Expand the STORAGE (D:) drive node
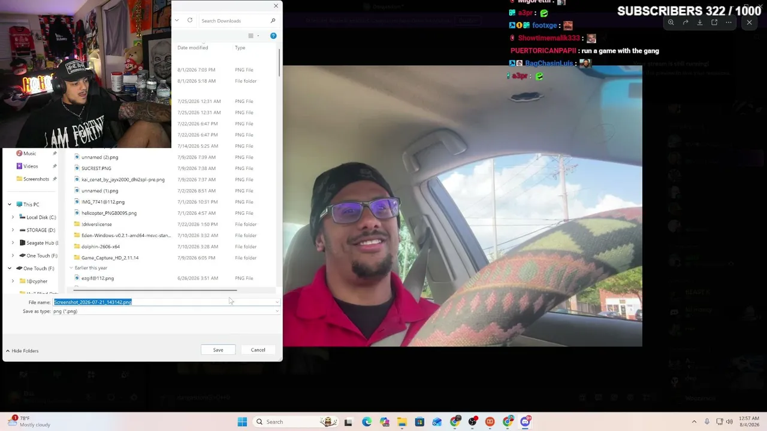767x431 pixels. (13, 230)
